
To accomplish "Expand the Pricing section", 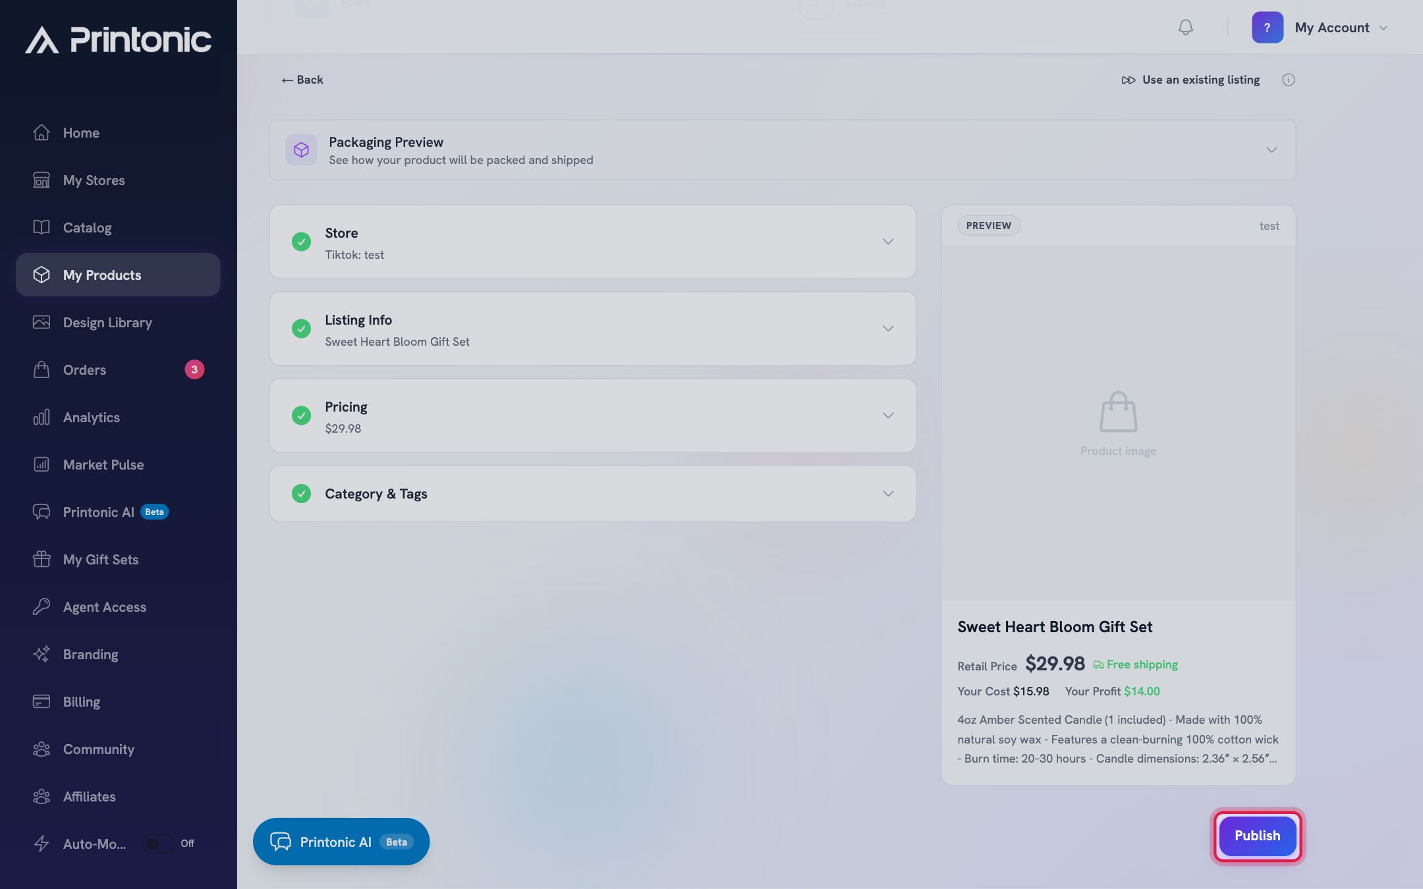I will tap(592, 416).
